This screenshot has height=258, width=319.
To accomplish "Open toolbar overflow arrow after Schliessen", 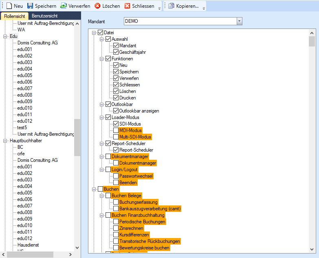I will click(159, 7).
